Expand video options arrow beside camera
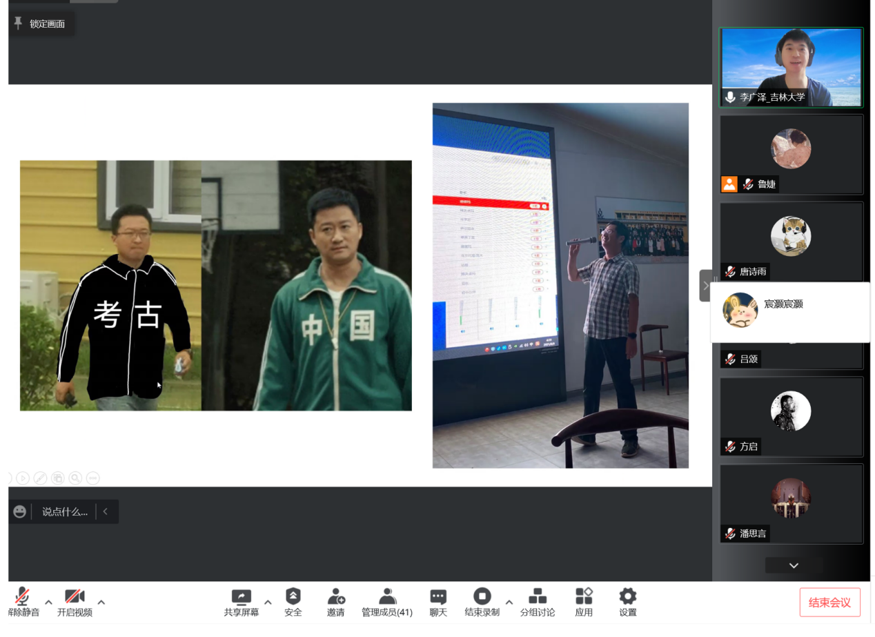This screenshot has width=875, height=637. coord(101,602)
